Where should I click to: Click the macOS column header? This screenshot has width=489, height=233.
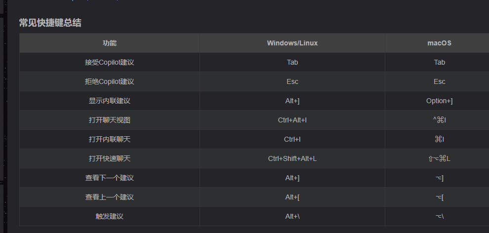(439, 43)
